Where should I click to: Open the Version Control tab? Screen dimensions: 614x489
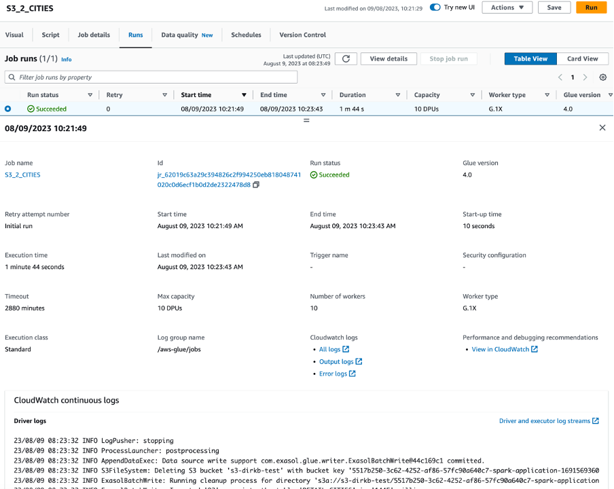pos(303,35)
